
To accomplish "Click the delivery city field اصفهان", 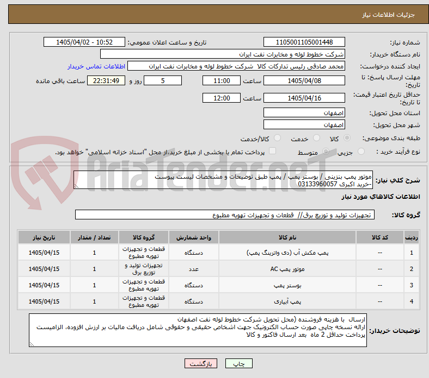I will (304, 124).
